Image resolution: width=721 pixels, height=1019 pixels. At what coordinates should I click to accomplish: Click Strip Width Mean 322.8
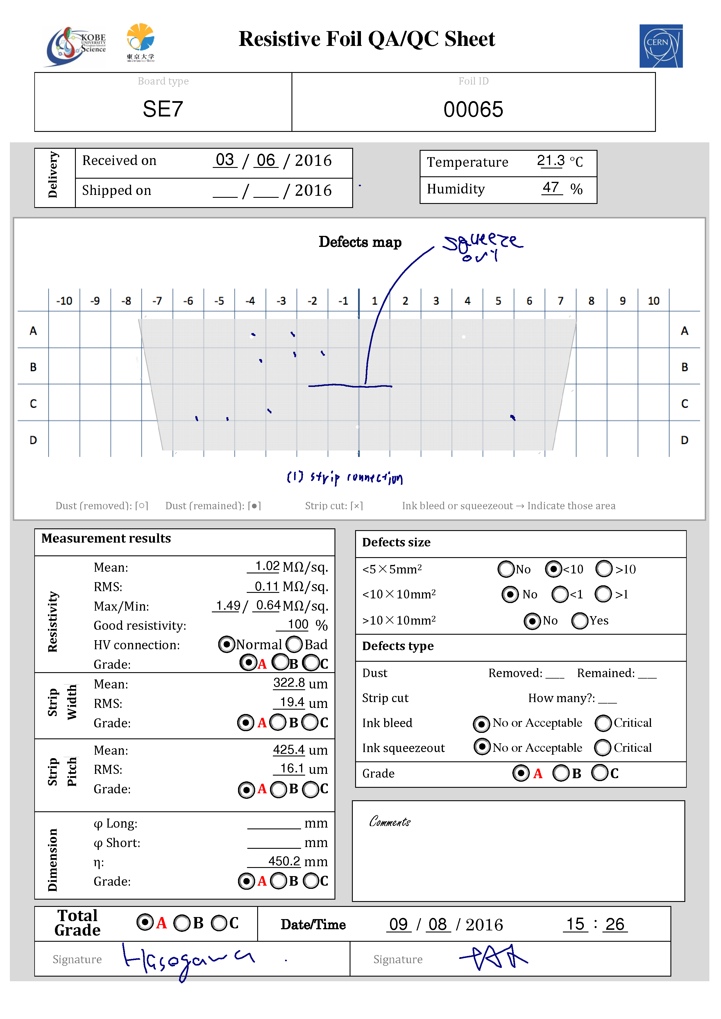click(289, 683)
